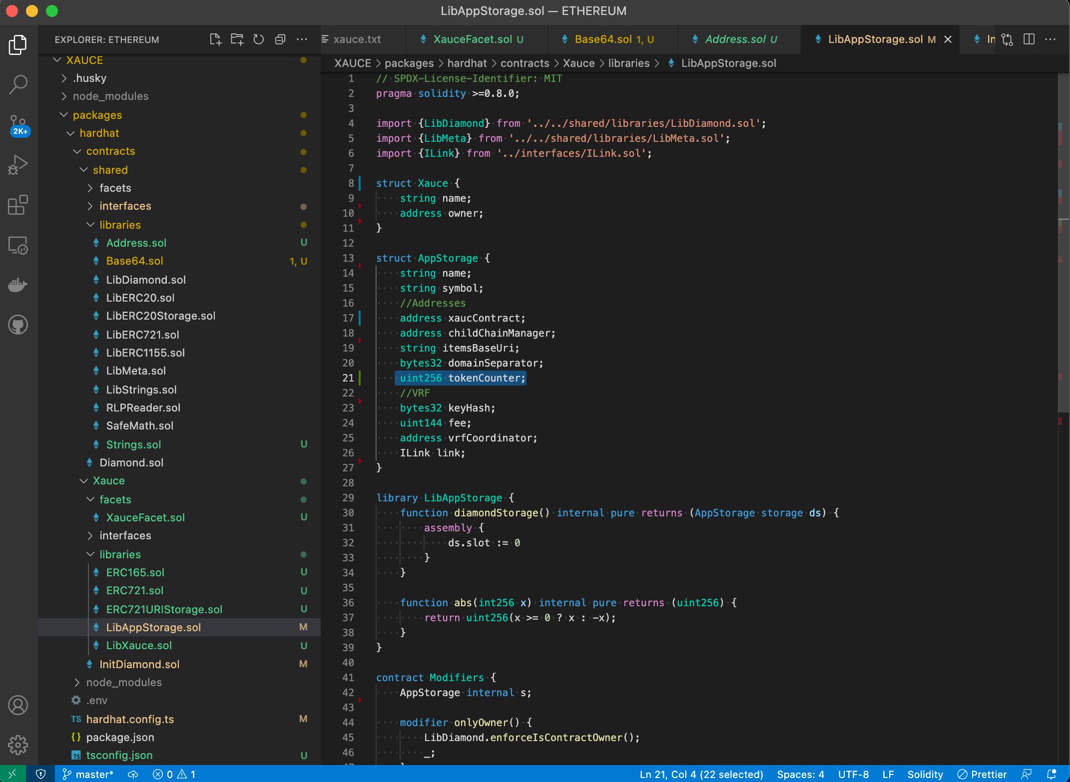Expand the facets folder under shared
Viewport: 1070px width, 782px height.
179,188
